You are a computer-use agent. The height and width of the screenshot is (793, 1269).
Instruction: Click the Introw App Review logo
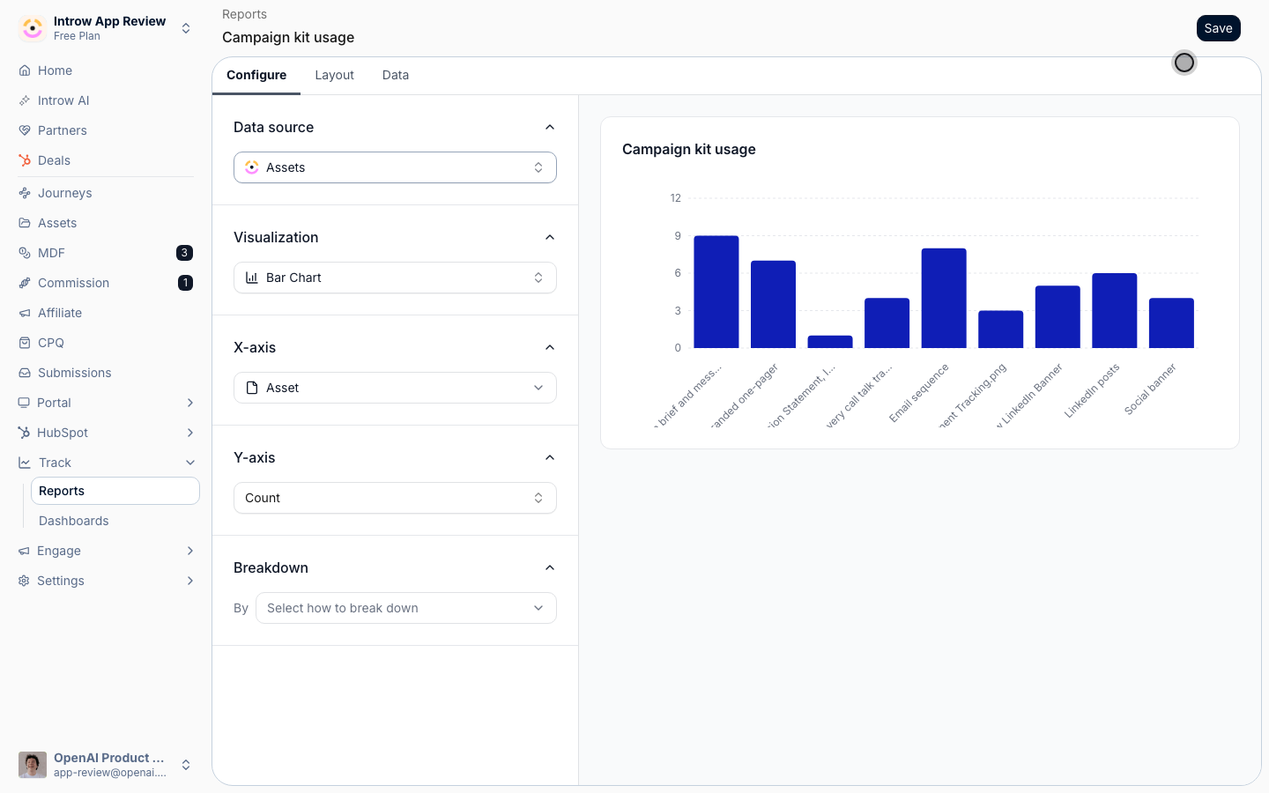(33, 28)
